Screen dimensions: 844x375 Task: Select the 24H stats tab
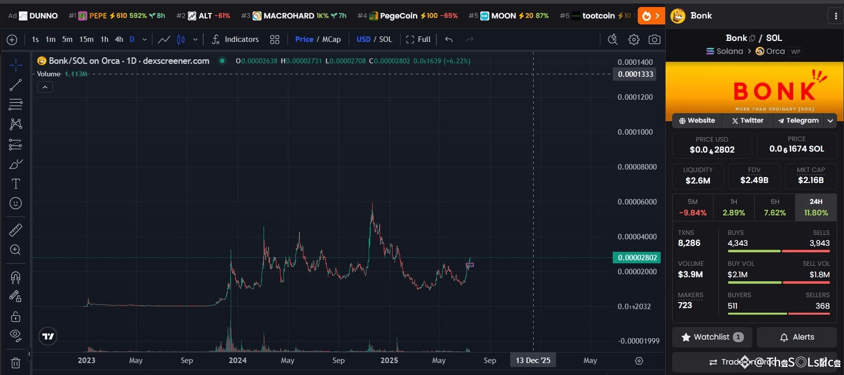click(816, 207)
